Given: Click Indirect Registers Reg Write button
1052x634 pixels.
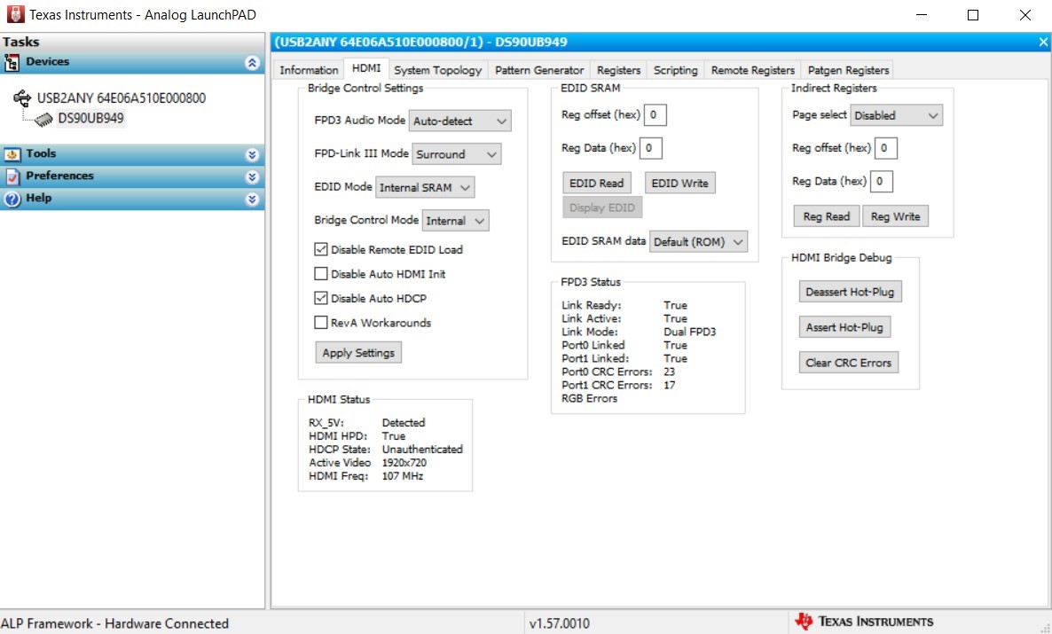Looking at the screenshot, I should tap(895, 216).
